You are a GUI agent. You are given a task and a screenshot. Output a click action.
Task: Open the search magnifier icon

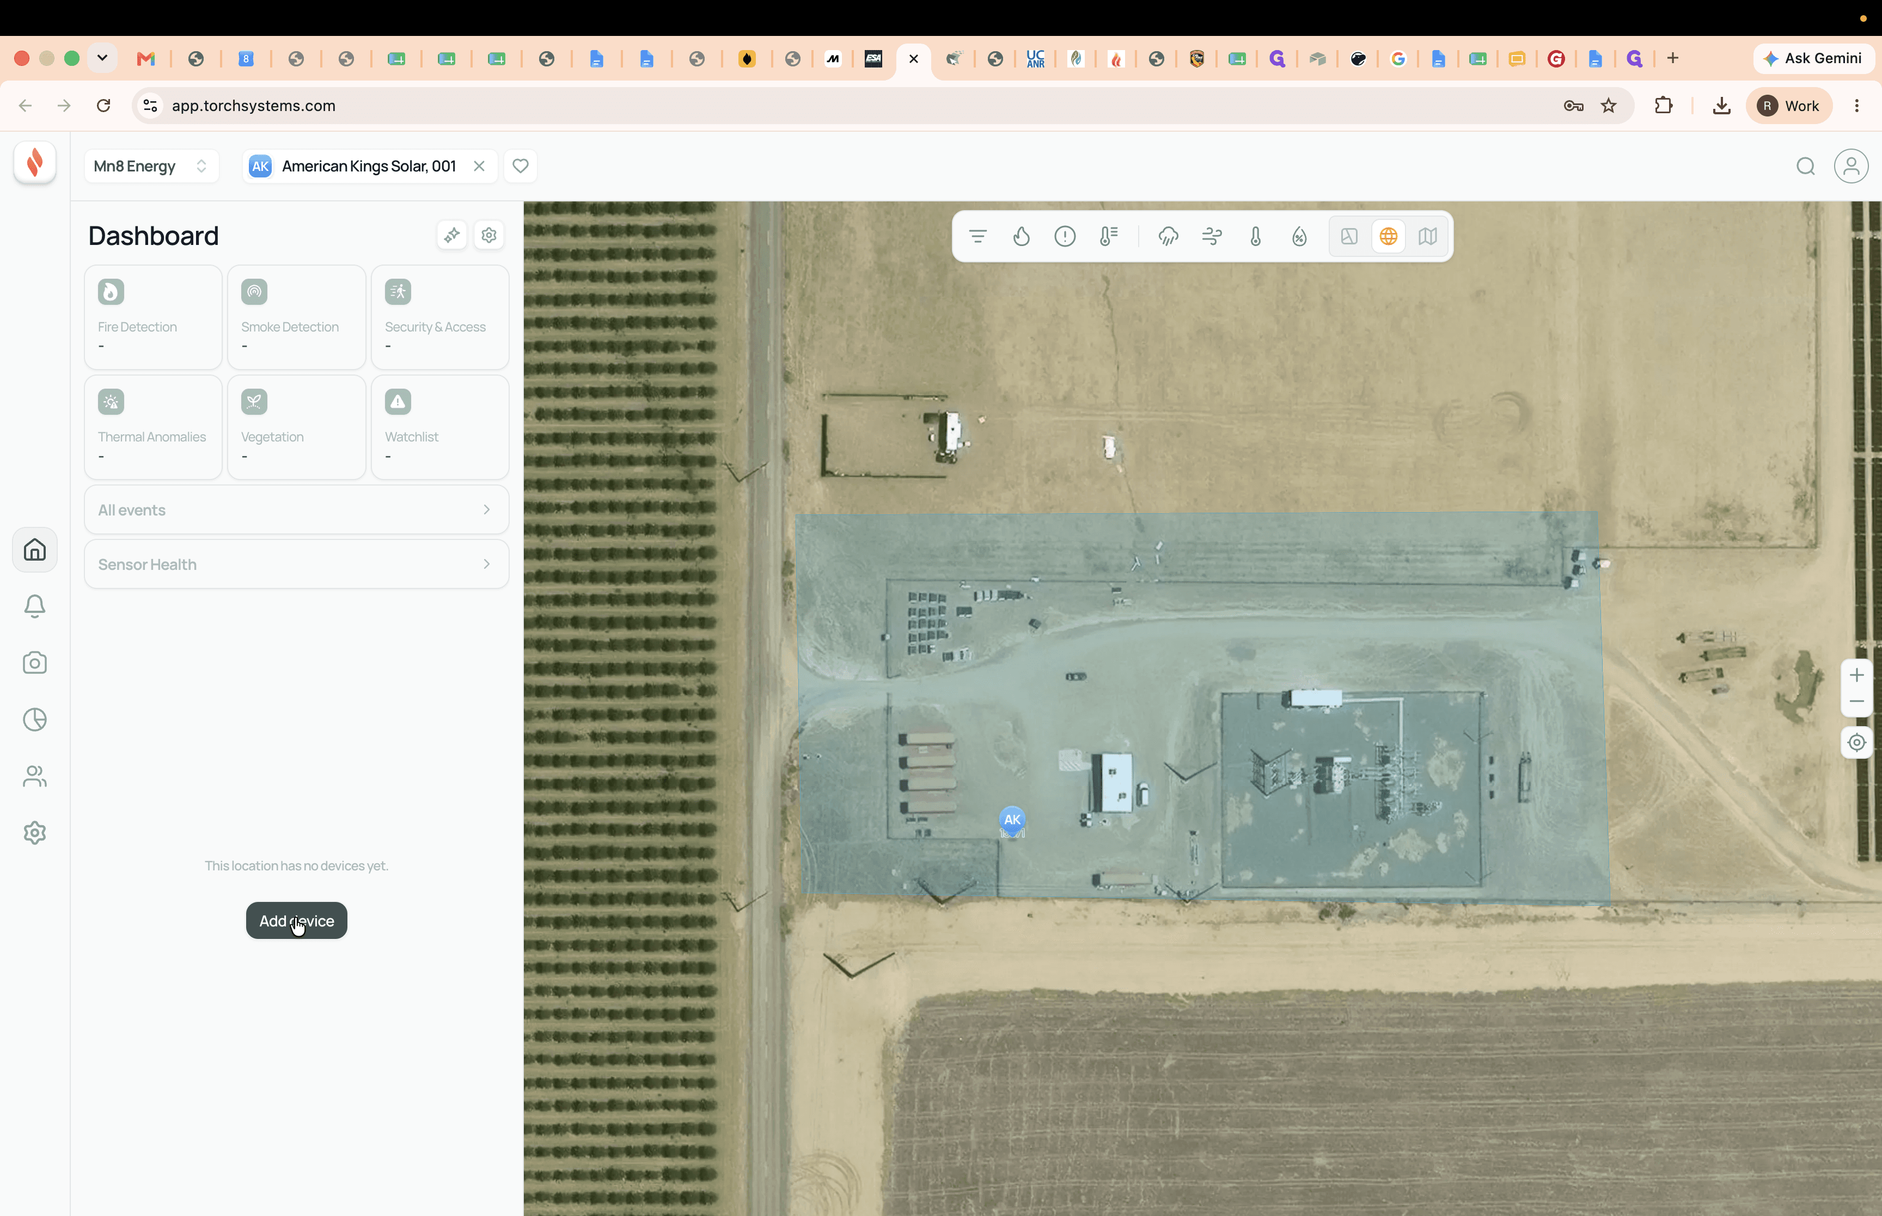click(1805, 166)
